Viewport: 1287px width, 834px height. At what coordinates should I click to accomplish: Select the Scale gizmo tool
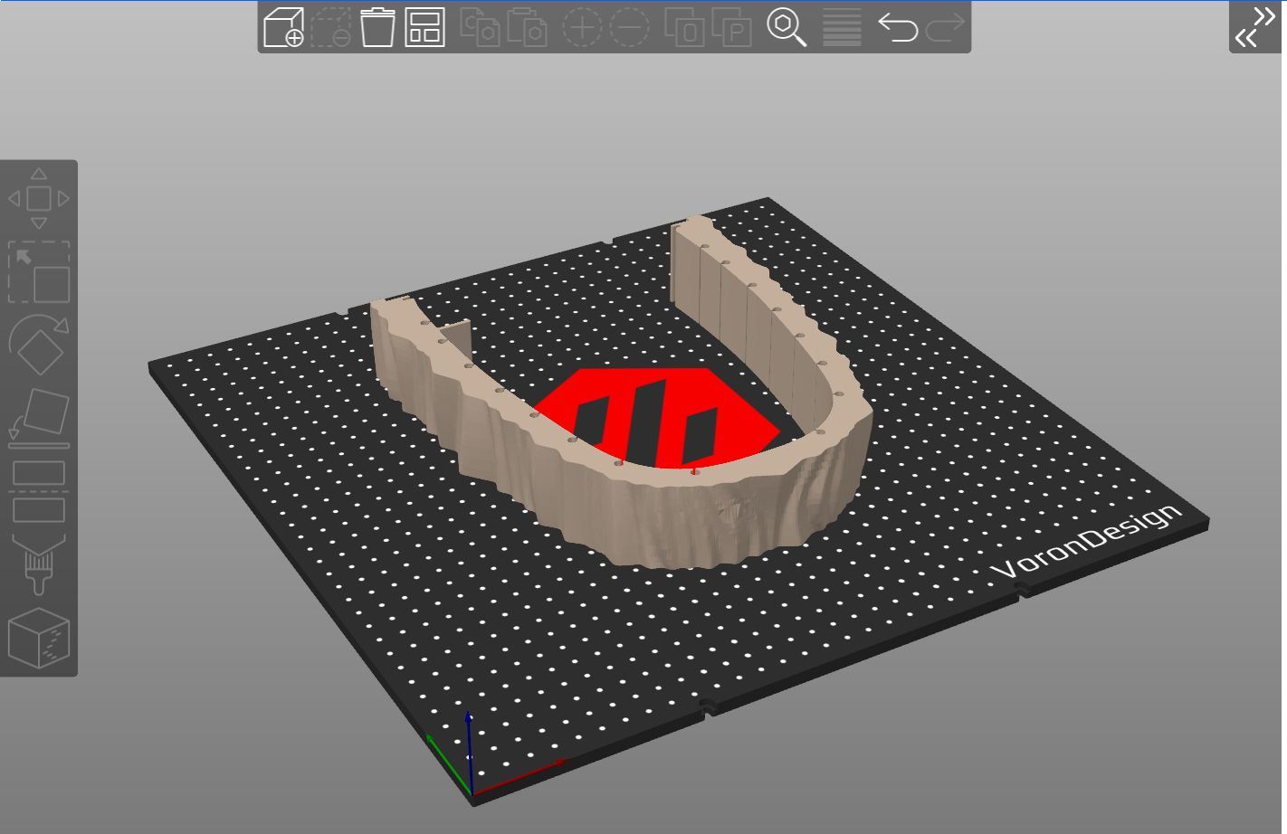39,271
